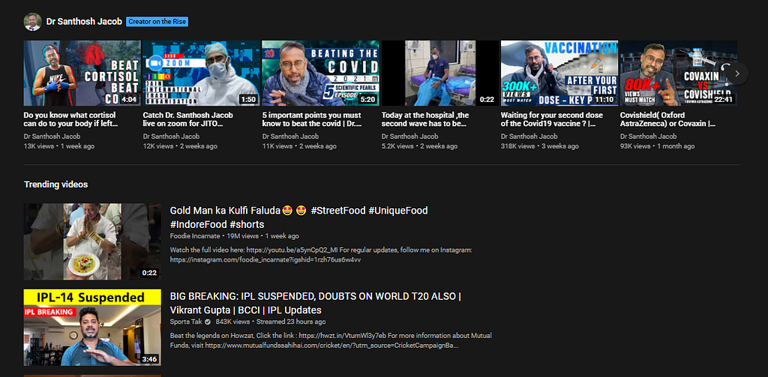
Task: Open the live on Zoom JITO video thumbnail
Action: [x=201, y=73]
